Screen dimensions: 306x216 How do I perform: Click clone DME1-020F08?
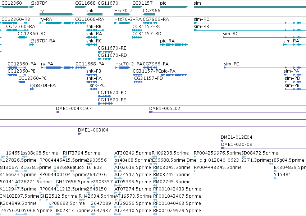[x=237, y=144]
